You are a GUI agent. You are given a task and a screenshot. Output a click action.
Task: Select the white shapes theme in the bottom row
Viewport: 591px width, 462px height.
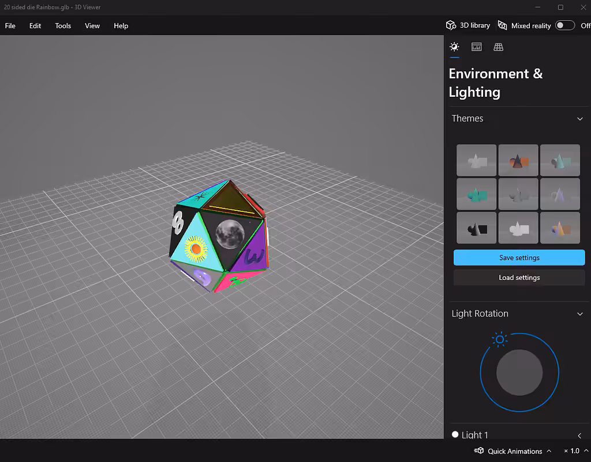click(518, 228)
